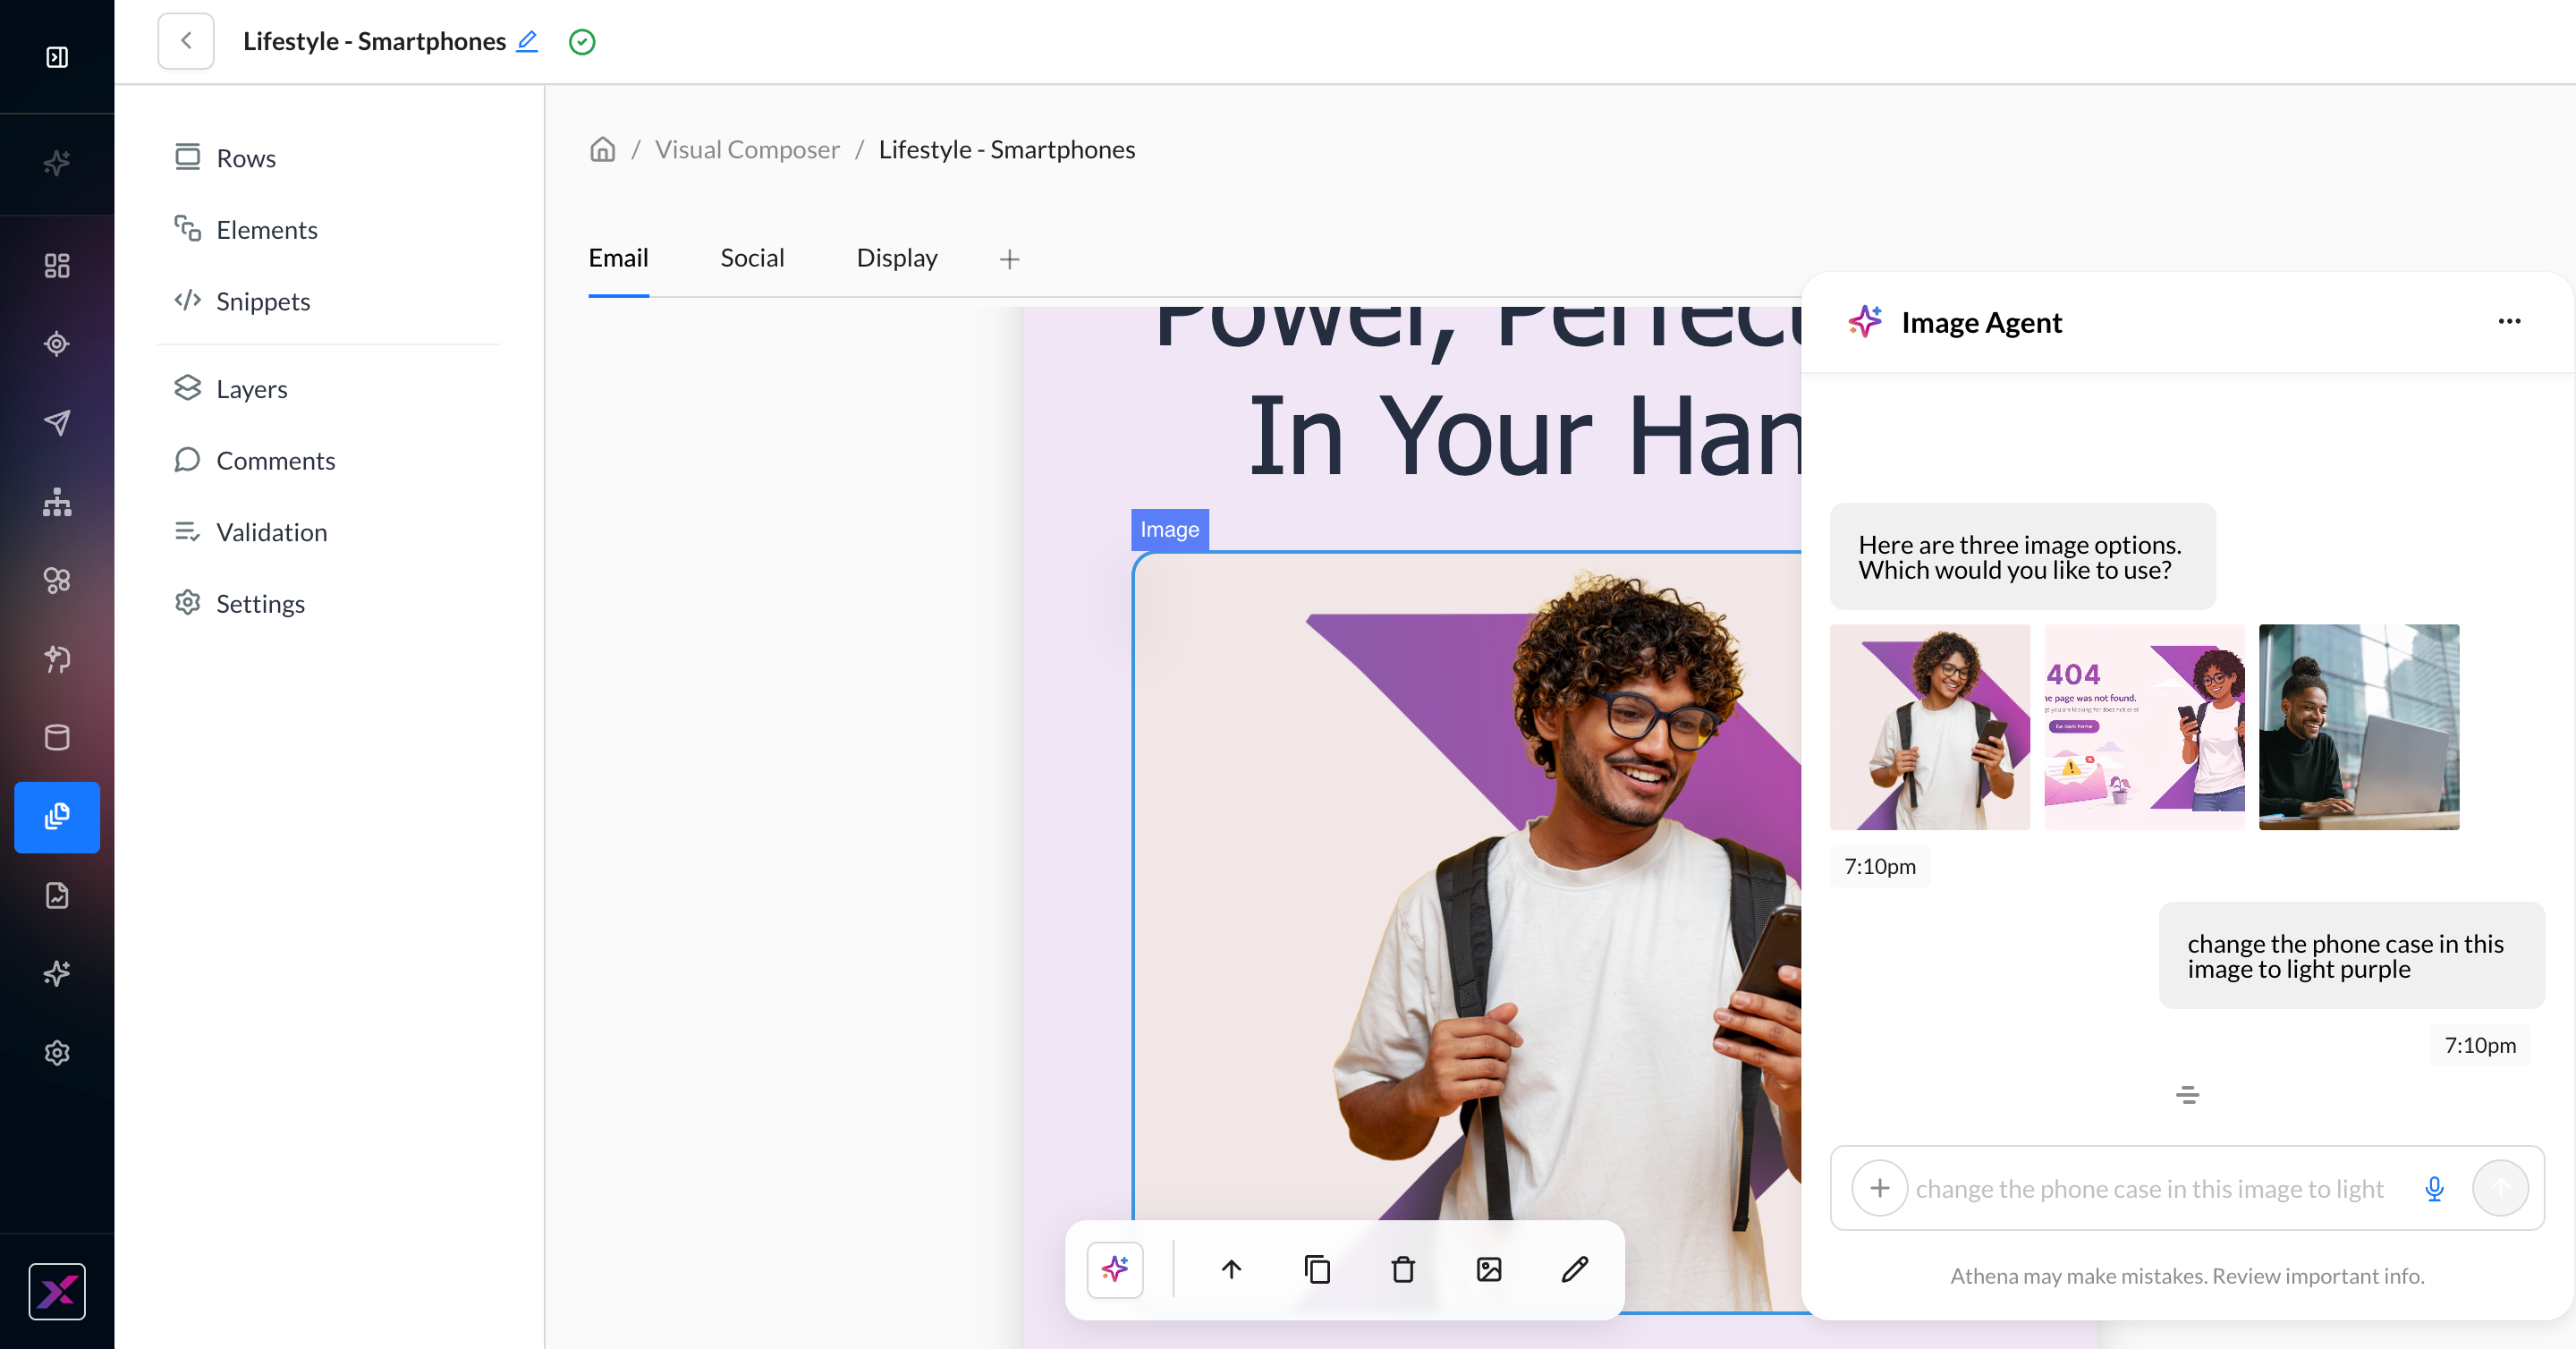
Task: Open the sparkle AI icon atop the sidebar
Action: point(57,162)
